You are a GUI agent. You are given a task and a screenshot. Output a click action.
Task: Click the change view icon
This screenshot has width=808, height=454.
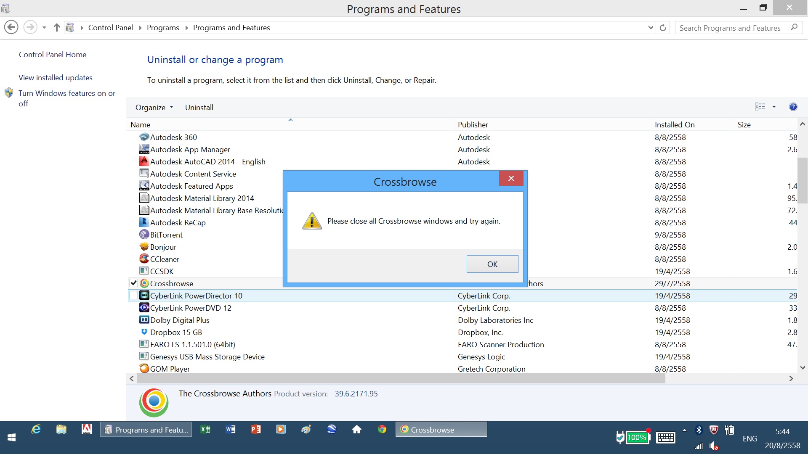(x=760, y=107)
